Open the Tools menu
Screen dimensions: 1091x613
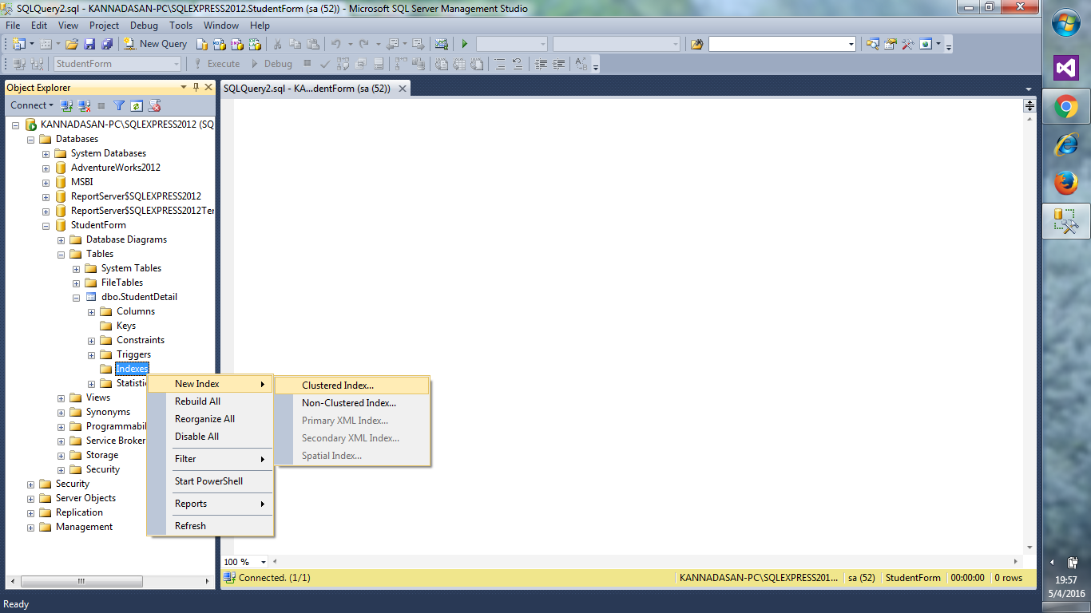(x=181, y=26)
